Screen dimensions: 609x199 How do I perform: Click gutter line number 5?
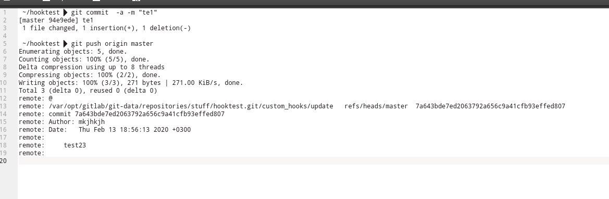pyautogui.click(x=5, y=44)
